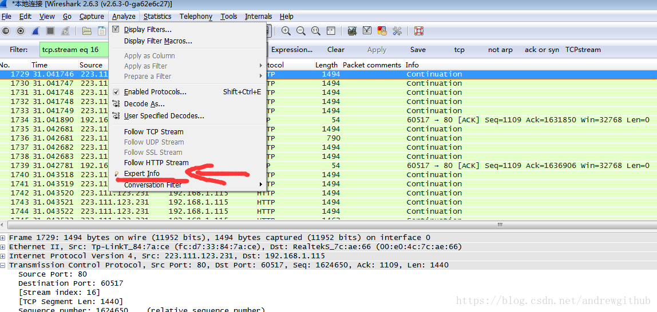Open the Capture menu
Viewport: 657px width, 312px height.
[x=92, y=17]
